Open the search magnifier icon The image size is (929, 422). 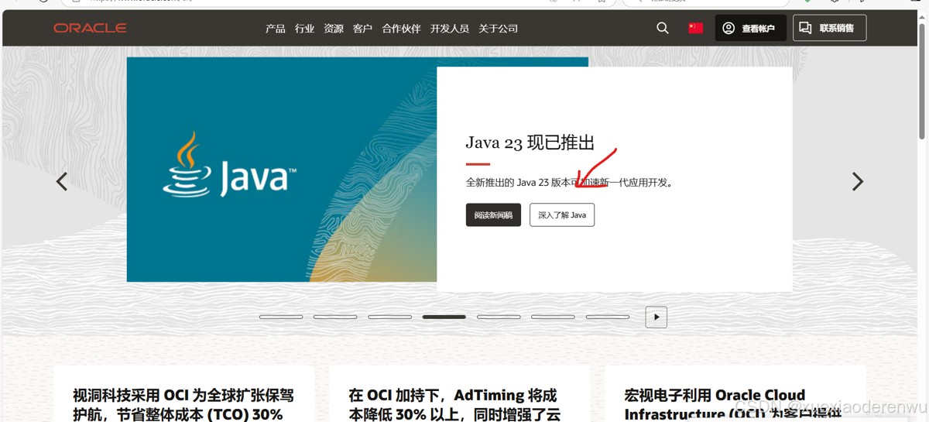pos(663,28)
